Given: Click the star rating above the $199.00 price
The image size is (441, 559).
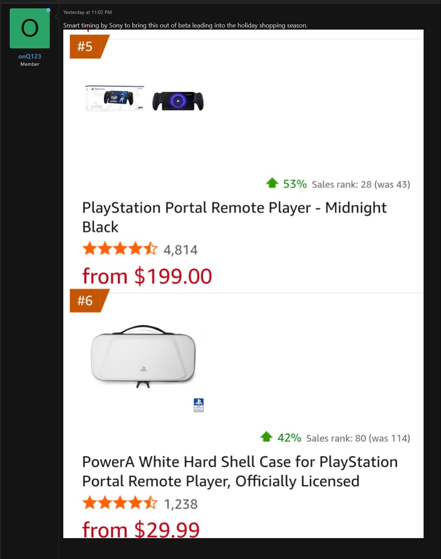Looking at the screenshot, I should tap(120, 250).
